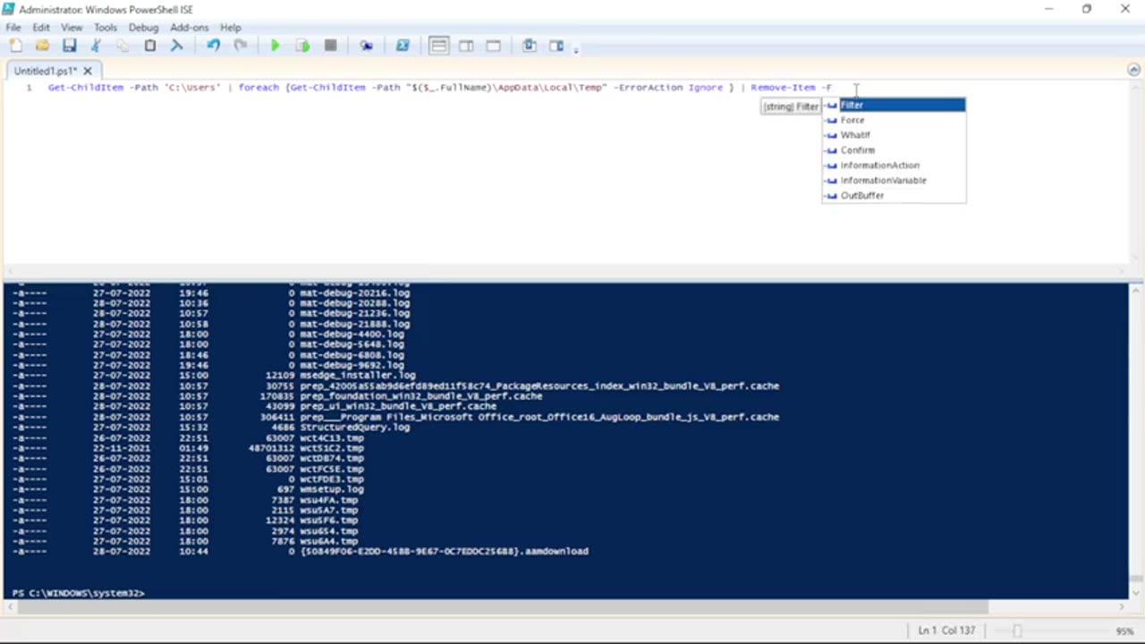This screenshot has width=1145, height=644.
Task: Click the PS C:\WINDOWS\system32> console prompt
Action: 79,593
